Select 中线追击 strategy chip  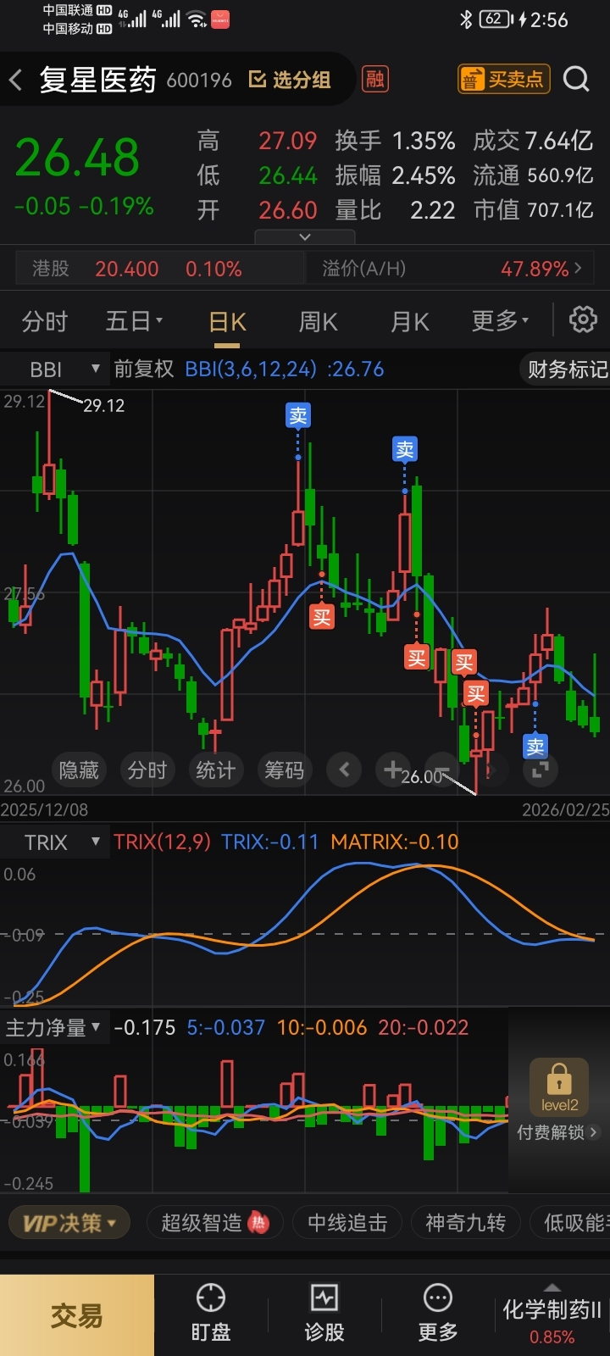point(347,1223)
